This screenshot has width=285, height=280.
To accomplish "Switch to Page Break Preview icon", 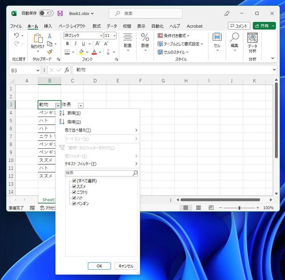I will coord(211,208).
